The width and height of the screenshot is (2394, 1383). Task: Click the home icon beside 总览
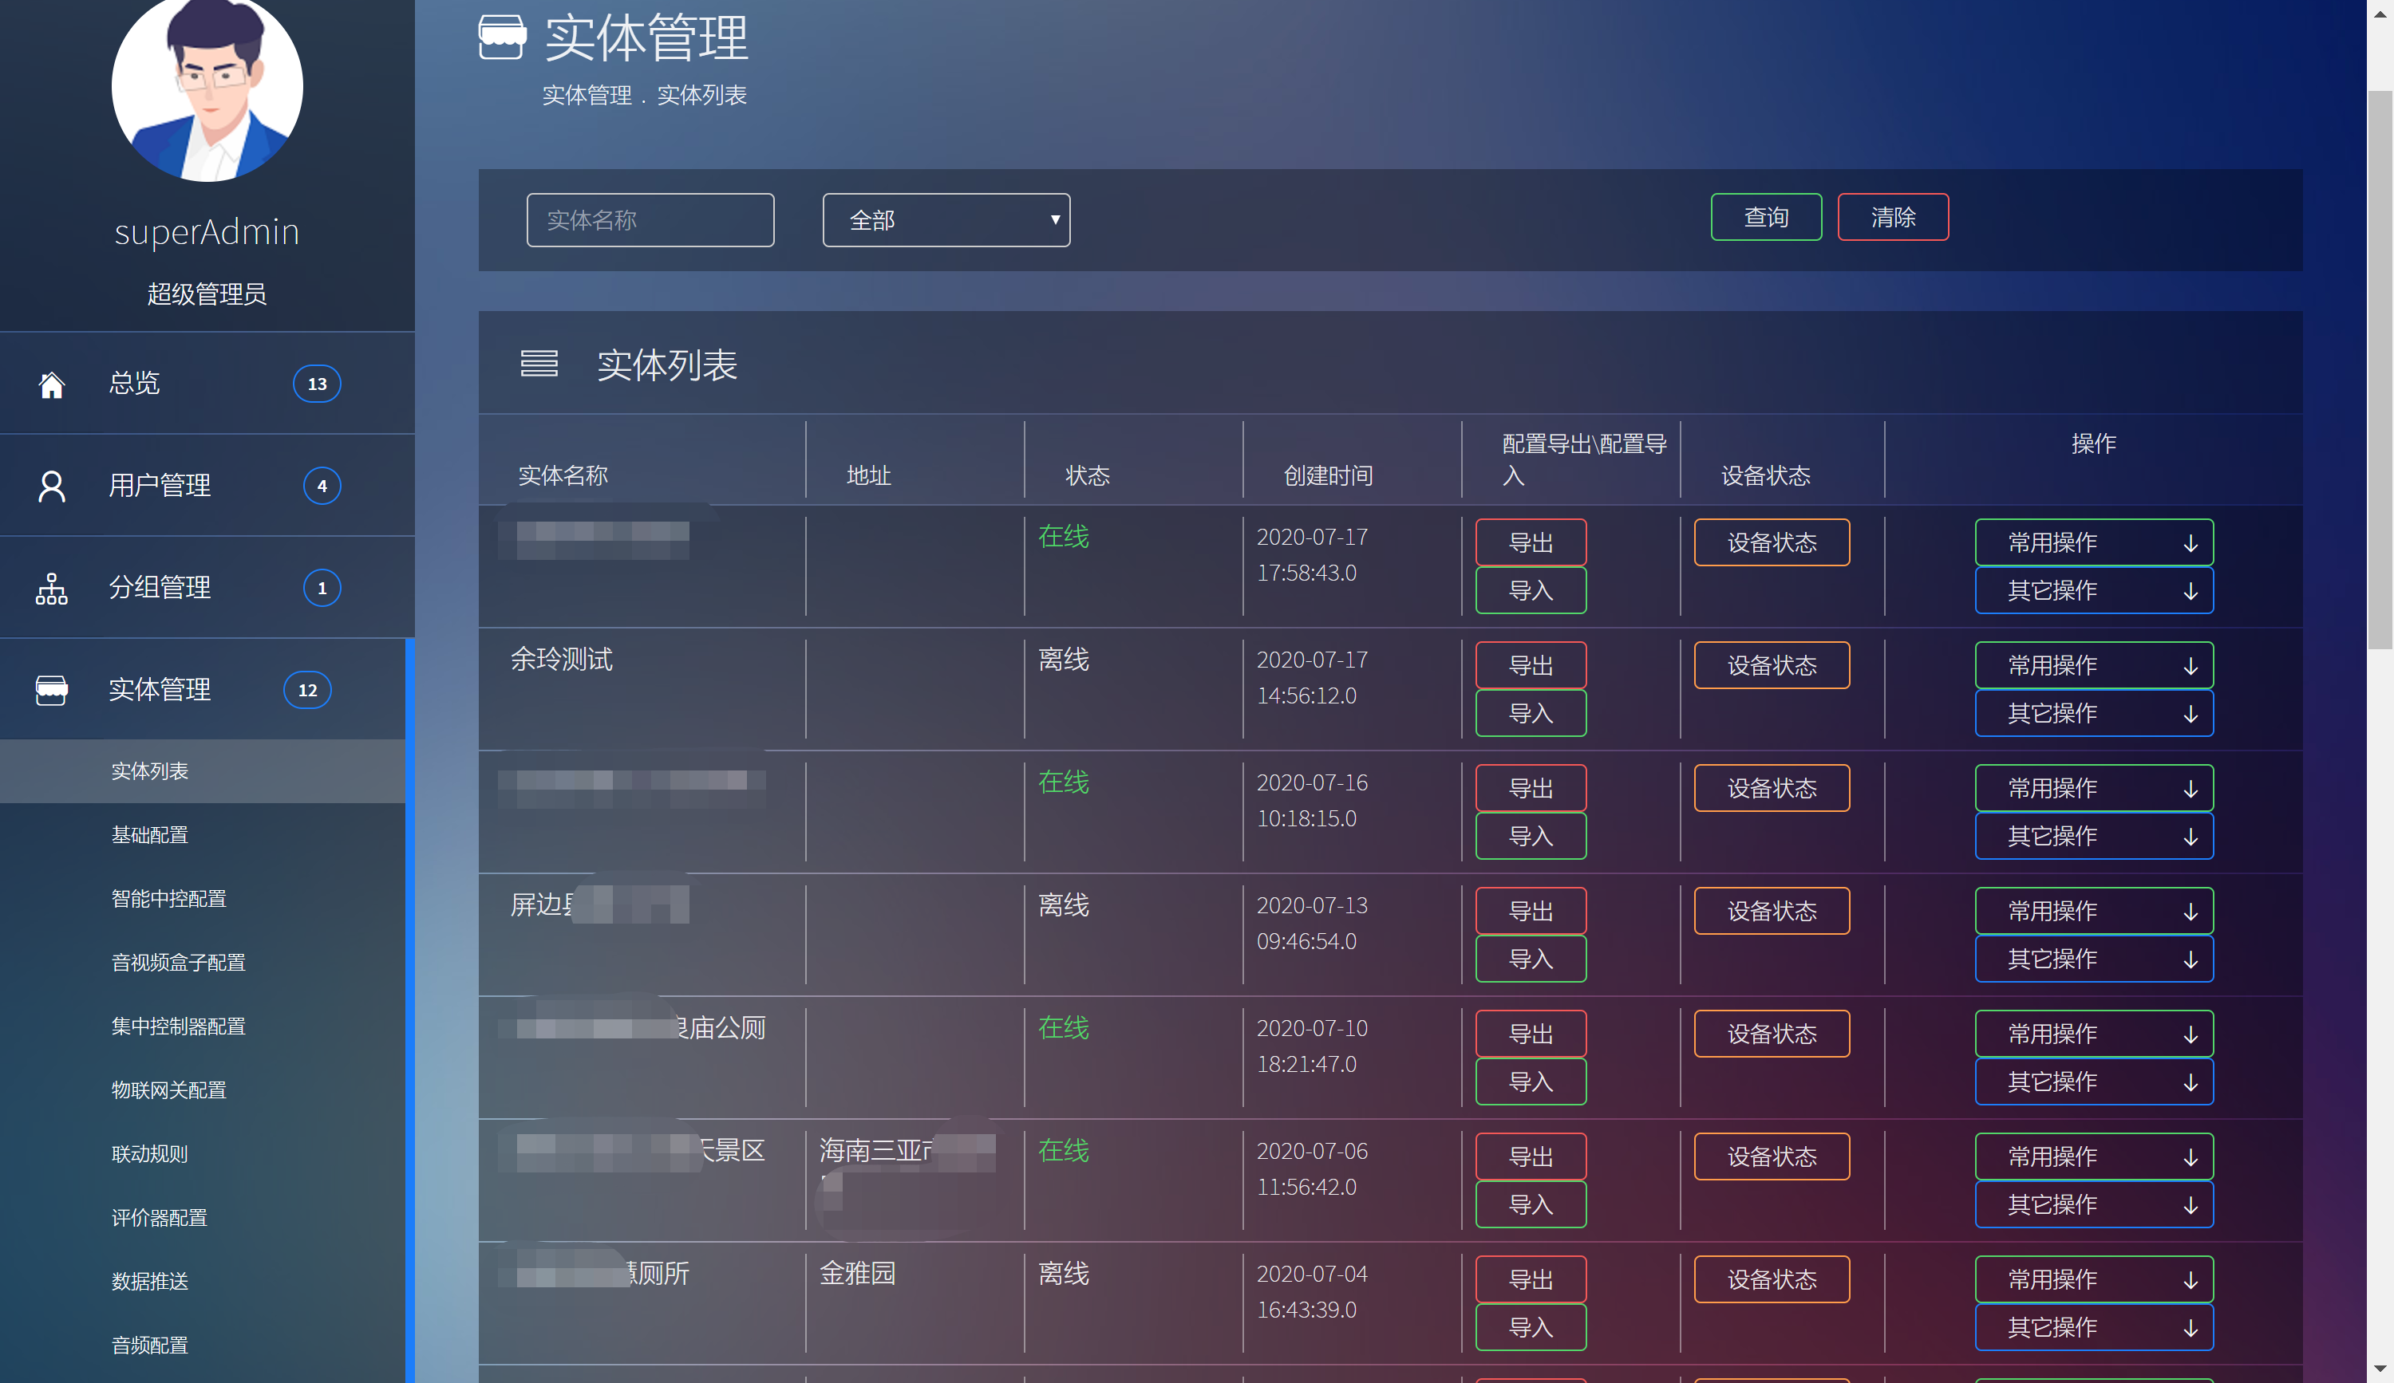pyautogui.click(x=51, y=384)
